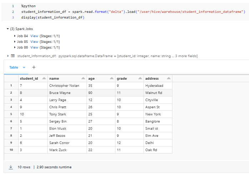Expand Job 86 details arrow
Viewport: 249px width, 174px height.
click(x=15, y=48)
